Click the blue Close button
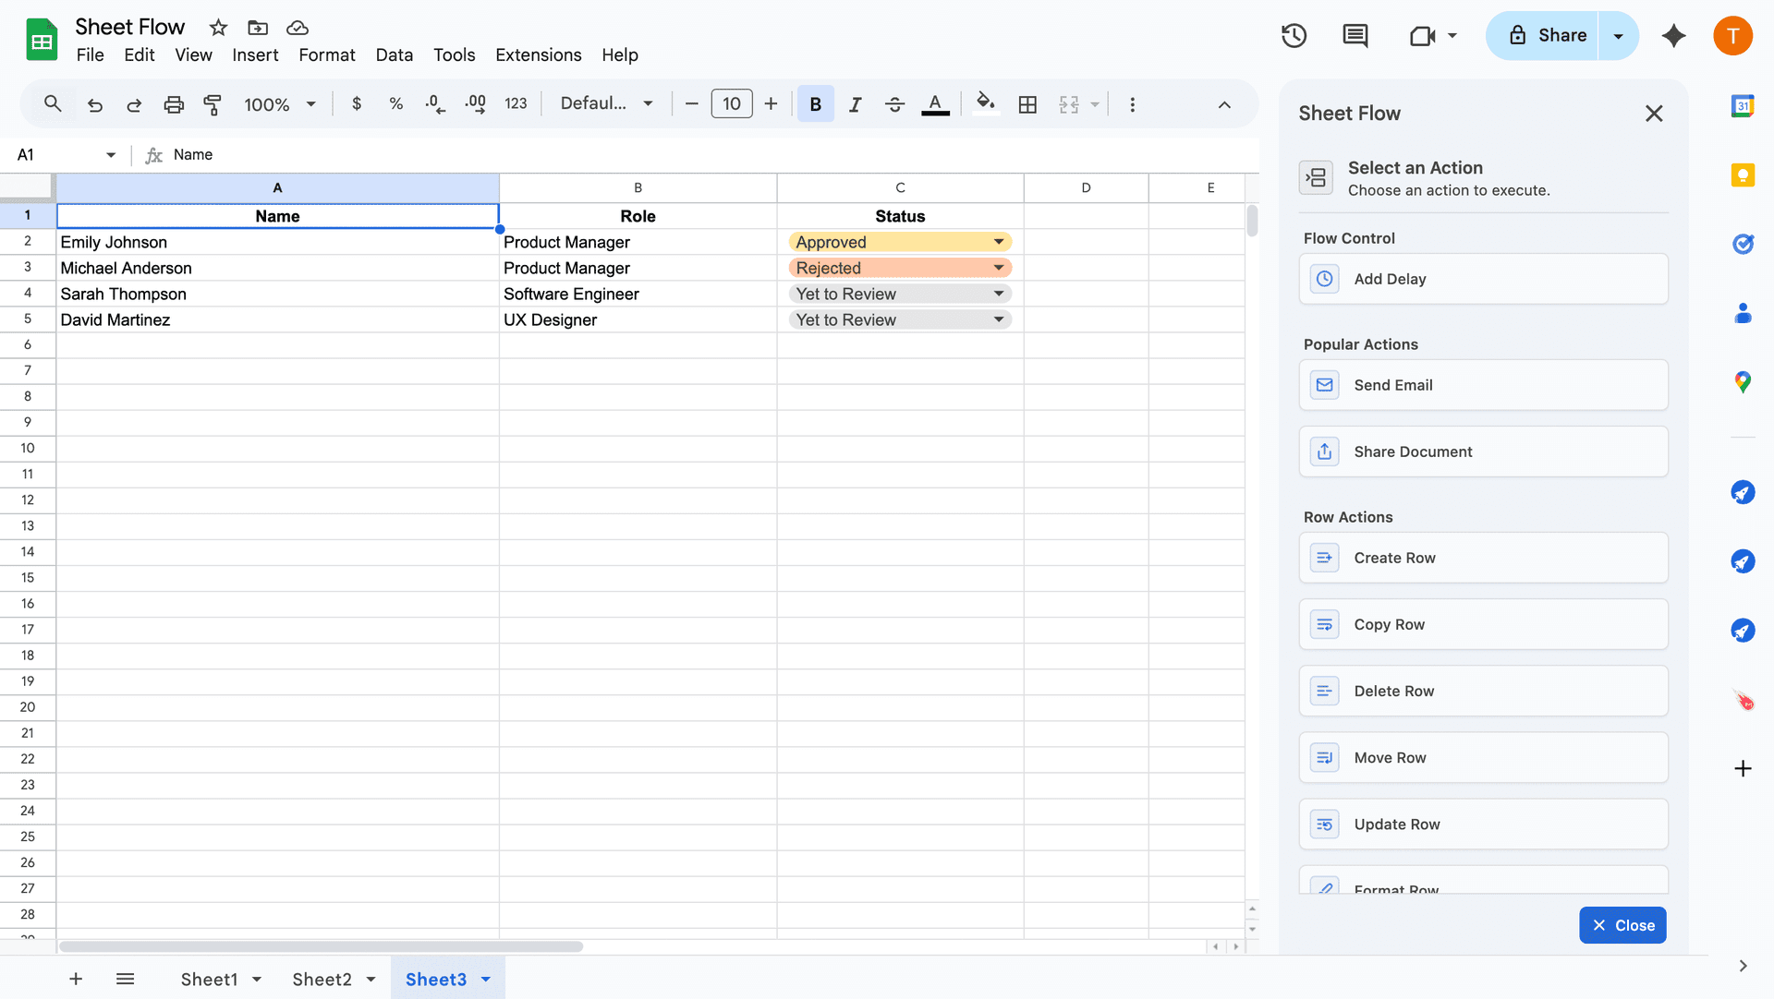 point(1622,925)
